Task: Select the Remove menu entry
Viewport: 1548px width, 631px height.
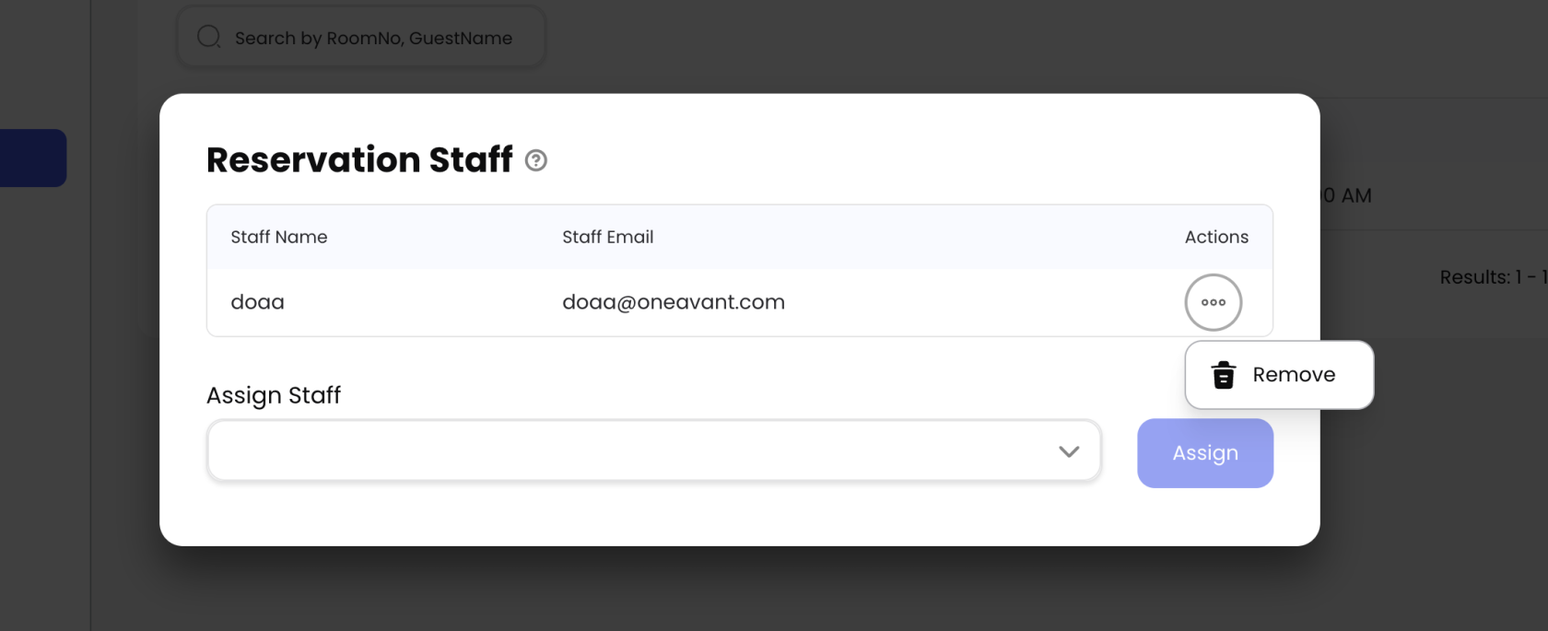Action: point(1293,375)
